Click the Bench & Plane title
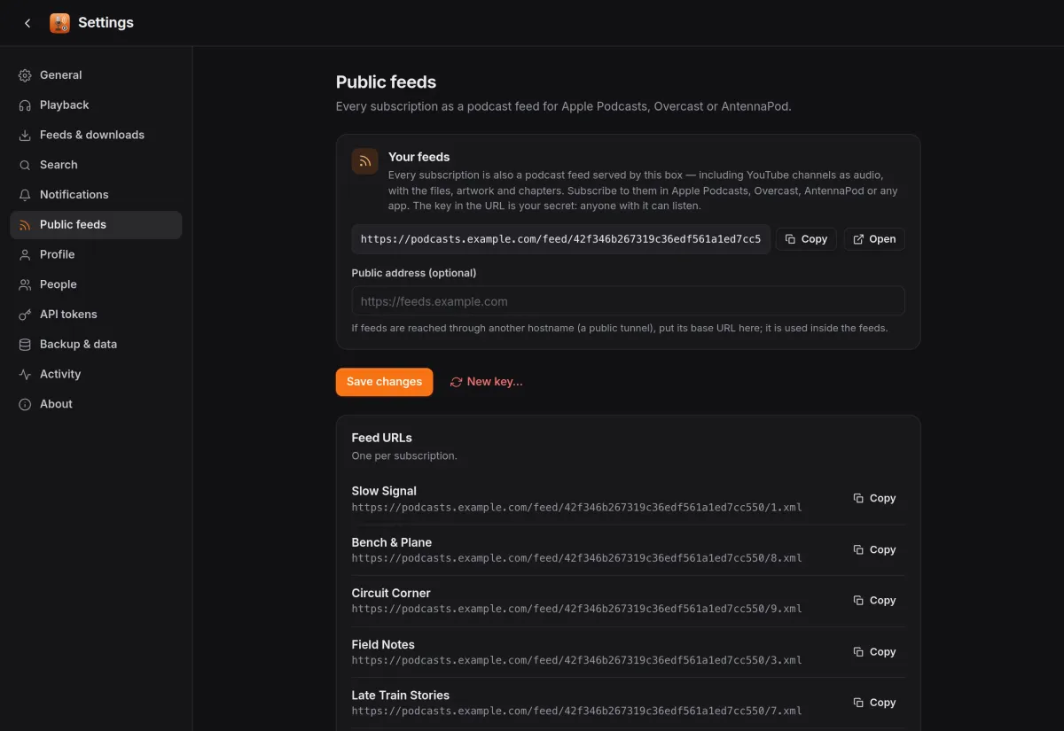1064x731 pixels. (392, 542)
